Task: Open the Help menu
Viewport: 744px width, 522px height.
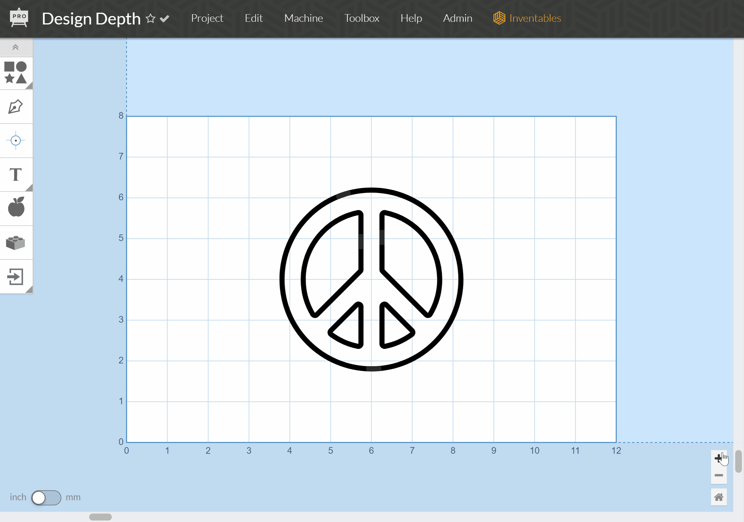Action: tap(411, 18)
